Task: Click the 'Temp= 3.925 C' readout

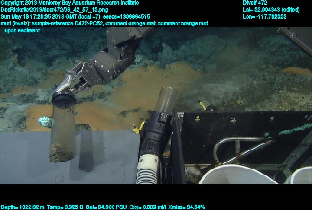Action: tap(65, 207)
